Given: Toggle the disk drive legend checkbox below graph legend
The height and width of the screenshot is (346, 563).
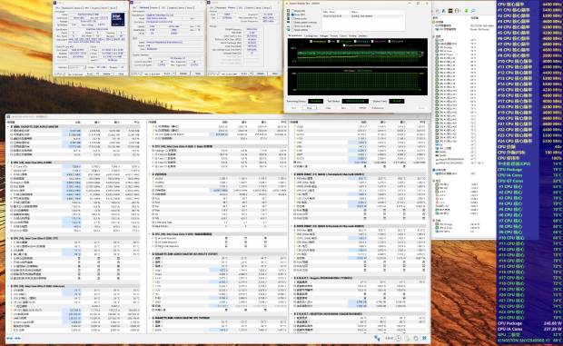Looking at the screenshot, I should click(344, 45).
